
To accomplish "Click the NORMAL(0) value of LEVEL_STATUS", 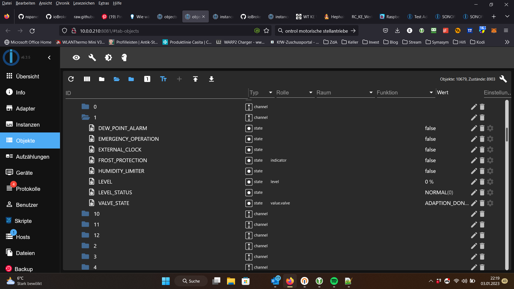I will 439,192.
